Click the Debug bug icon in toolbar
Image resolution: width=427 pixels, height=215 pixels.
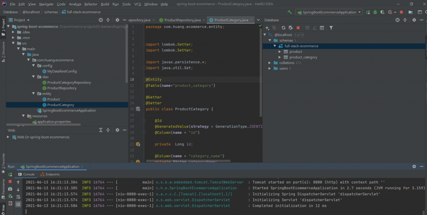376,12
